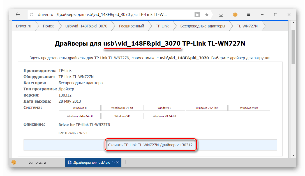Click the TP-Link manufacturer value
The image size is (305, 176).
65,71
